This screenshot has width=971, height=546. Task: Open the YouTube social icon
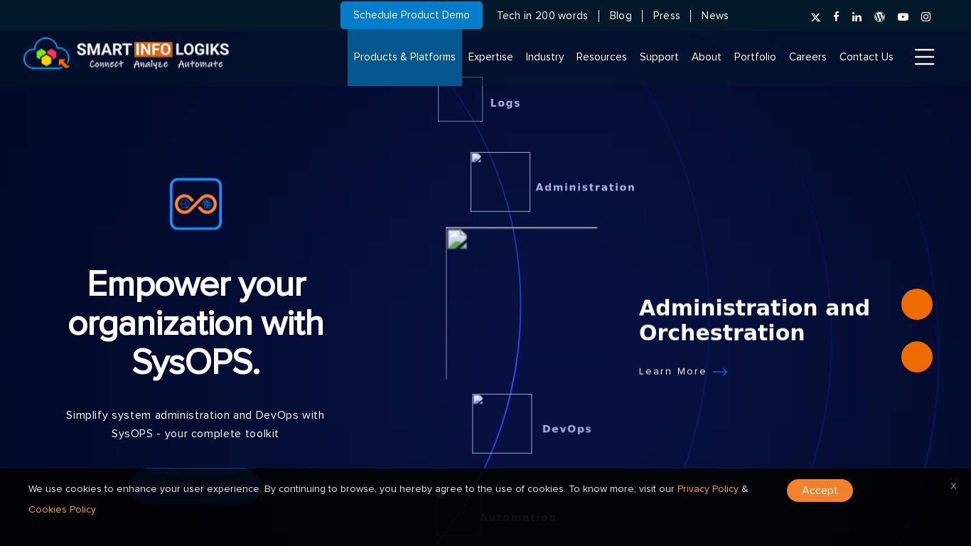903,17
